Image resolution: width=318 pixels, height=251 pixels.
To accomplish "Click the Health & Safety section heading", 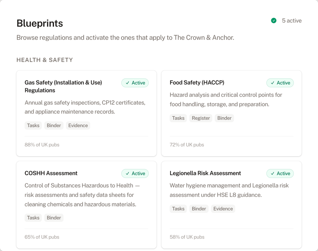I will coord(45,60).
